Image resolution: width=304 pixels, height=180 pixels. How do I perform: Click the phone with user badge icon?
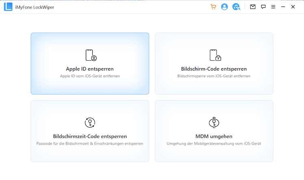(x=91, y=55)
